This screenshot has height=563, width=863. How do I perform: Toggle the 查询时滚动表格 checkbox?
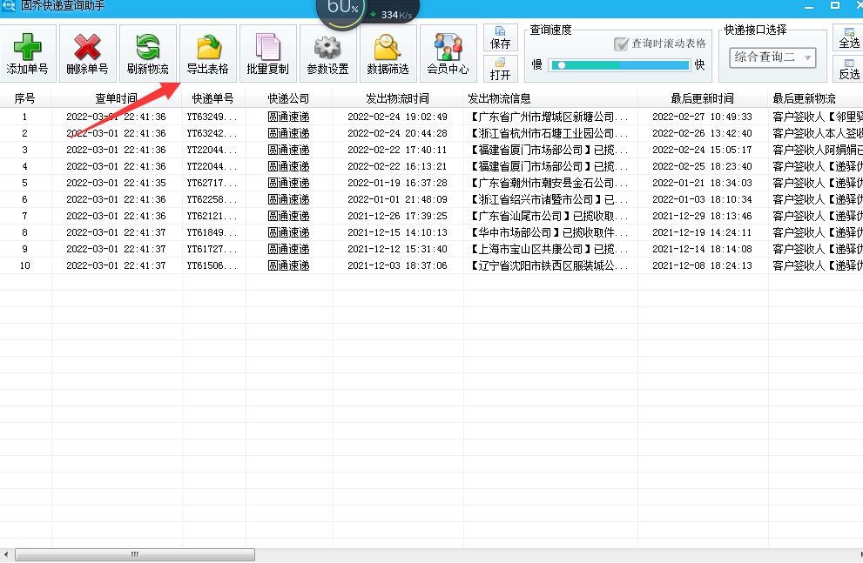click(620, 41)
